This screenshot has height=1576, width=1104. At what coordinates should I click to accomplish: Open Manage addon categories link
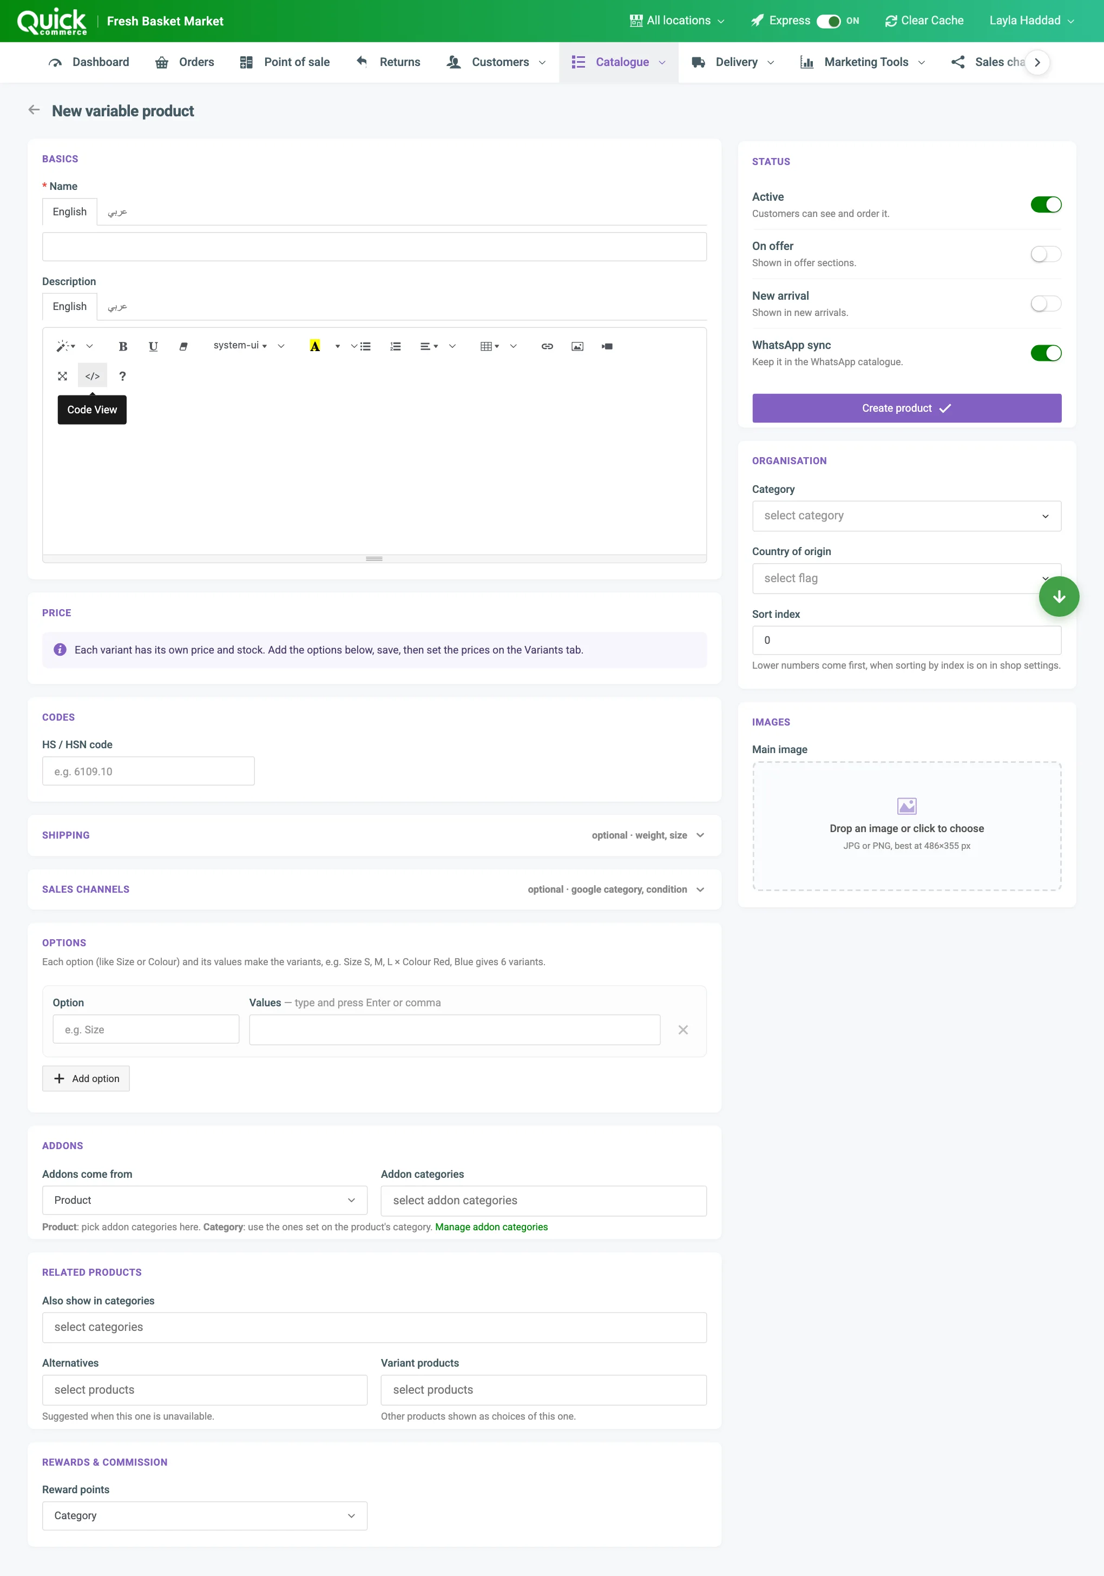pos(491,1226)
